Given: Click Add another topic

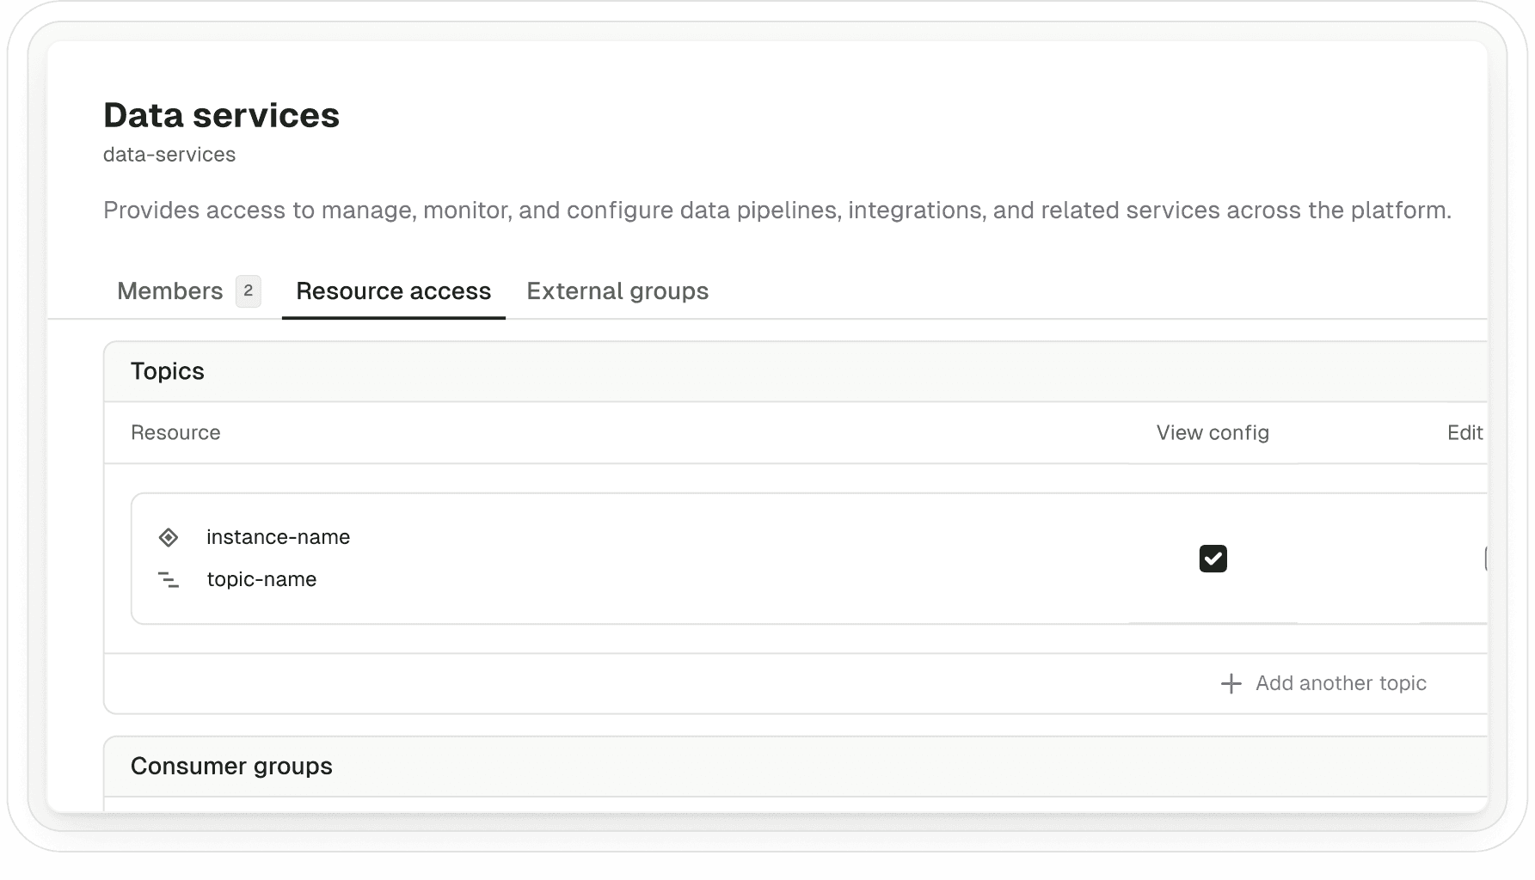Looking at the screenshot, I should (x=1340, y=683).
